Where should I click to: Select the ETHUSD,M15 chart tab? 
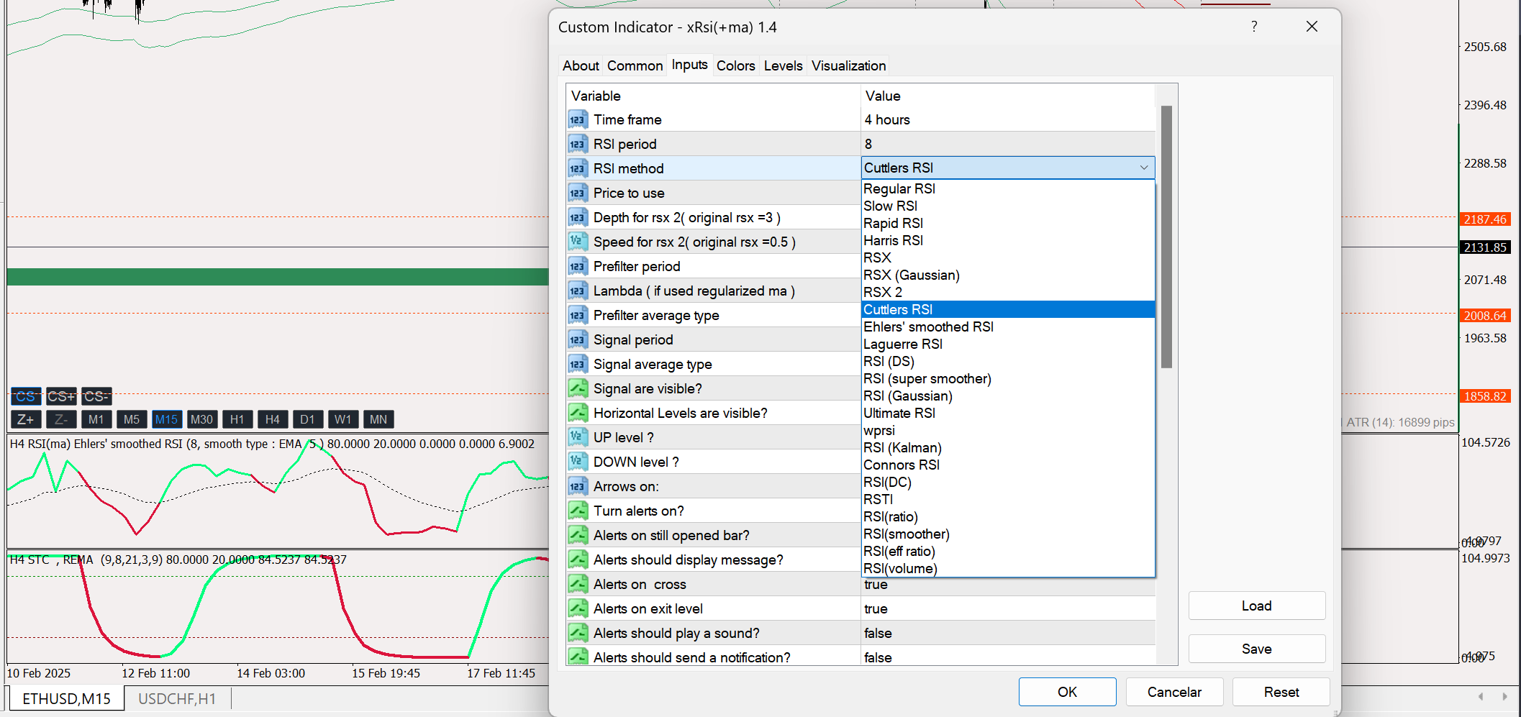[66, 699]
